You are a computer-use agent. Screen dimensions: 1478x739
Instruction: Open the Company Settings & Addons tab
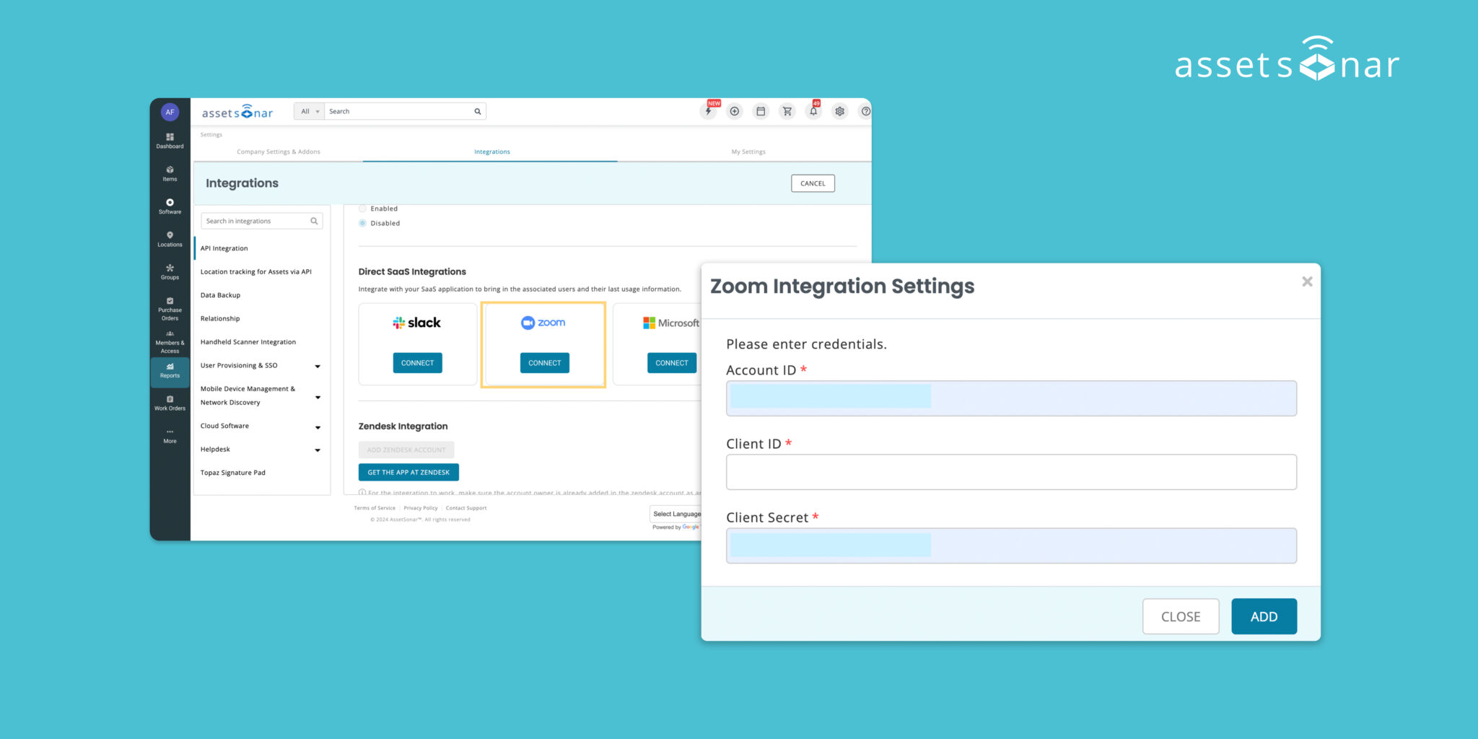pos(279,152)
